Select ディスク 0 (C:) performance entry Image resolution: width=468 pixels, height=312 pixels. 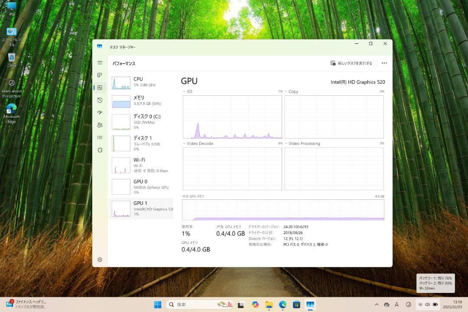pos(142,121)
